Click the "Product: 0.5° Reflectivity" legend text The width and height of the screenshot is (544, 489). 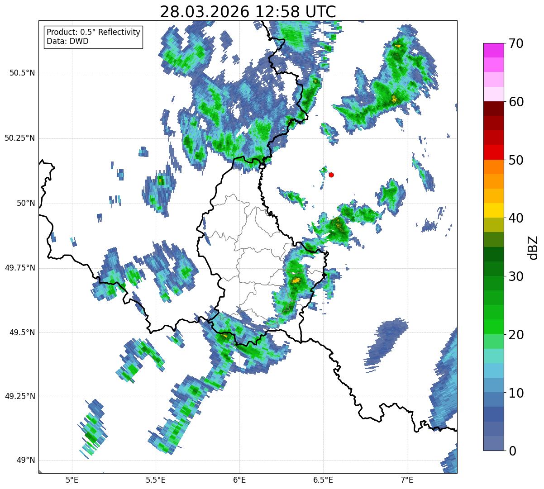pos(94,32)
